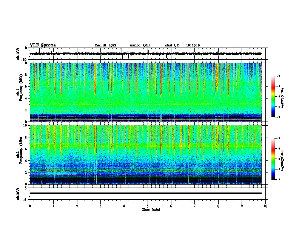Viewport: 299px width, 231px height.
Task: Click the "station=OUI" header label
Action: click(x=140, y=45)
